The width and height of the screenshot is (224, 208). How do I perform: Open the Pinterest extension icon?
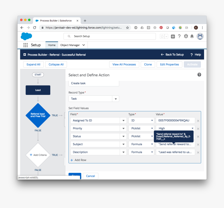click(161, 28)
